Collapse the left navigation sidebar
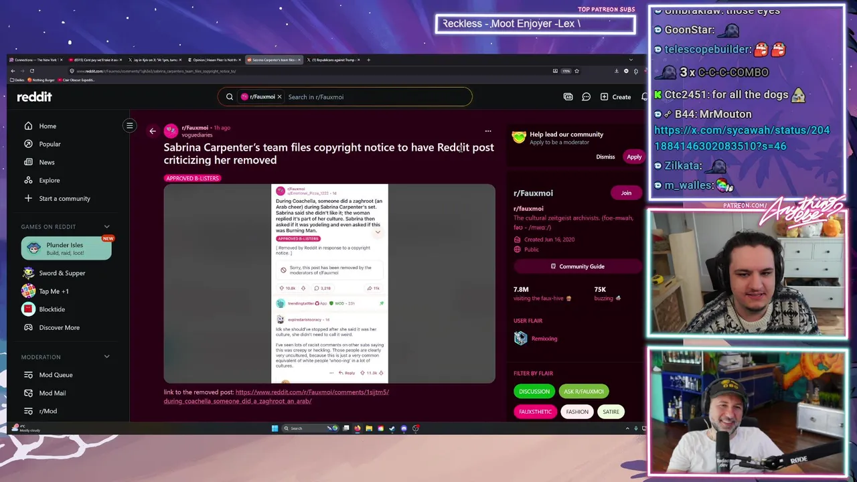 pos(130,126)
